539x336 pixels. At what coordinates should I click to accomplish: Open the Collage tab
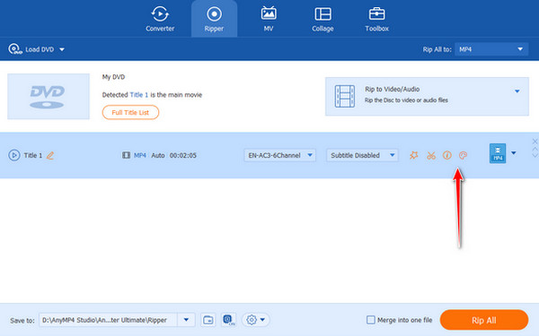pyautogui.click(x=323, y=19)
